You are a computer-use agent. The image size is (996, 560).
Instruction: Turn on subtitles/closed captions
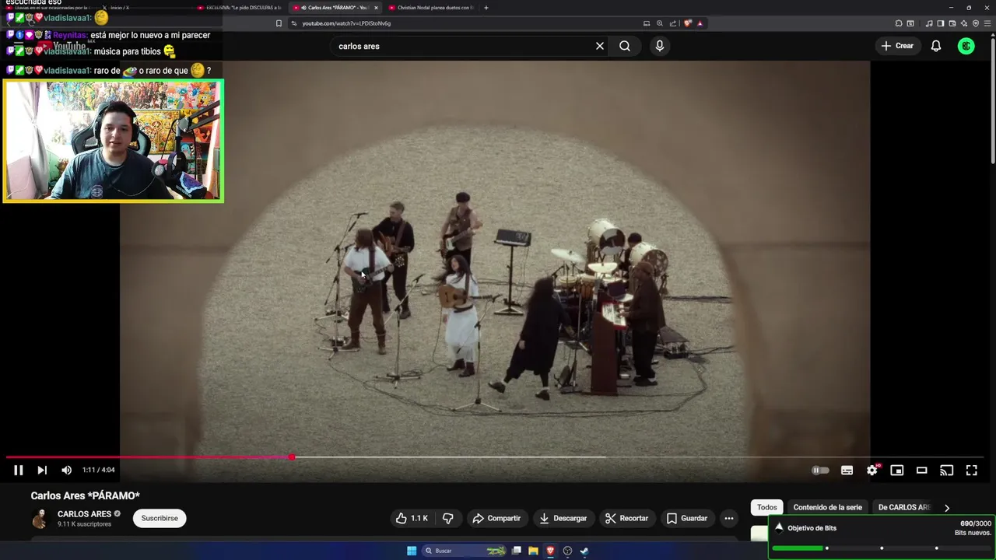(x=847, y=470)
